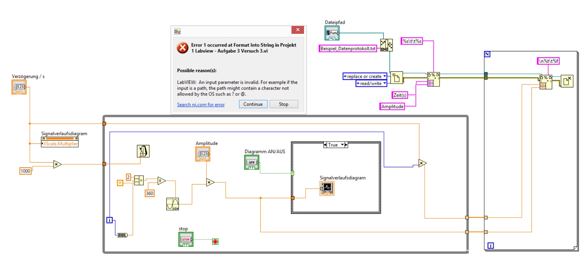Select the Verzögerung / s numeric terminal

pos(19,87)
